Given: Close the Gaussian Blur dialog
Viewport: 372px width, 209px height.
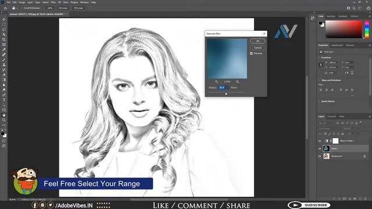Looking at the screenshot, I should [x=264, y=34].
